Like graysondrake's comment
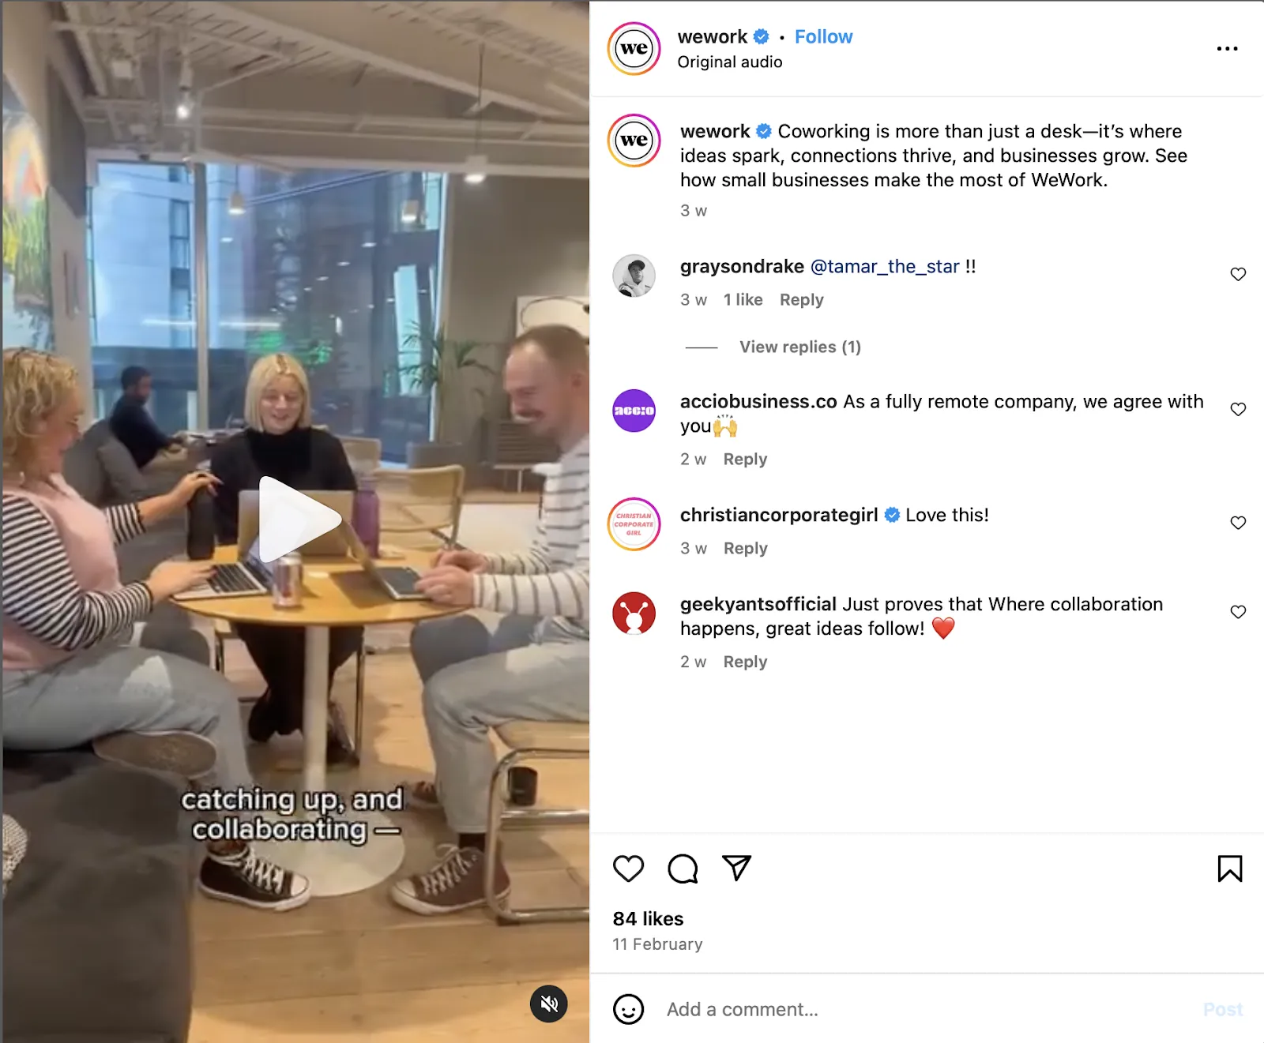 (x=1238, y=274)
